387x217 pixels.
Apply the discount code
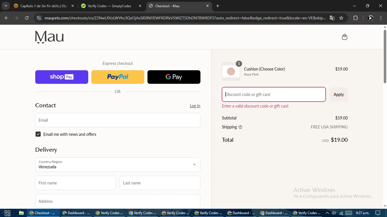[338, 94]
